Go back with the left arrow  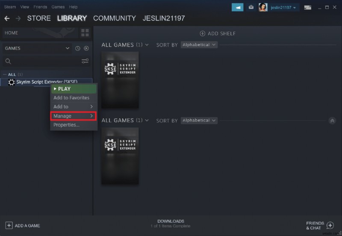pos(7,18)
